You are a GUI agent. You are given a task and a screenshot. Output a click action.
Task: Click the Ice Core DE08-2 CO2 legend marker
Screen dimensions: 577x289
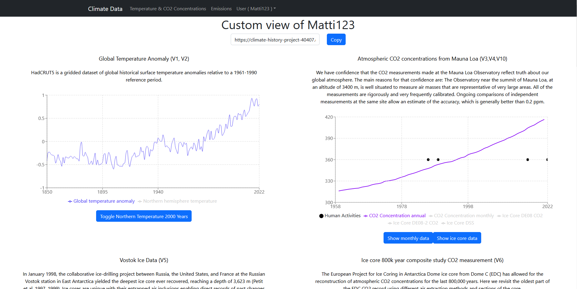click(x=390, y=223)
